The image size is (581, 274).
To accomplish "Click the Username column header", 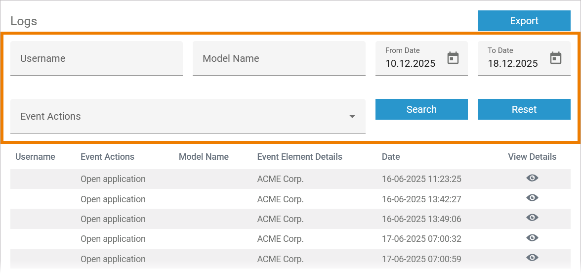I will [35, 157].
